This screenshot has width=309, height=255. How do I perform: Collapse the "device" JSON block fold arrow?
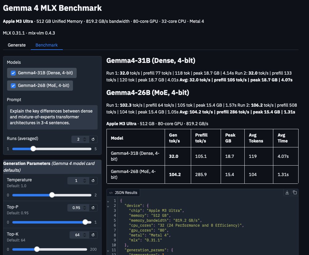click(x=108, y=206)
